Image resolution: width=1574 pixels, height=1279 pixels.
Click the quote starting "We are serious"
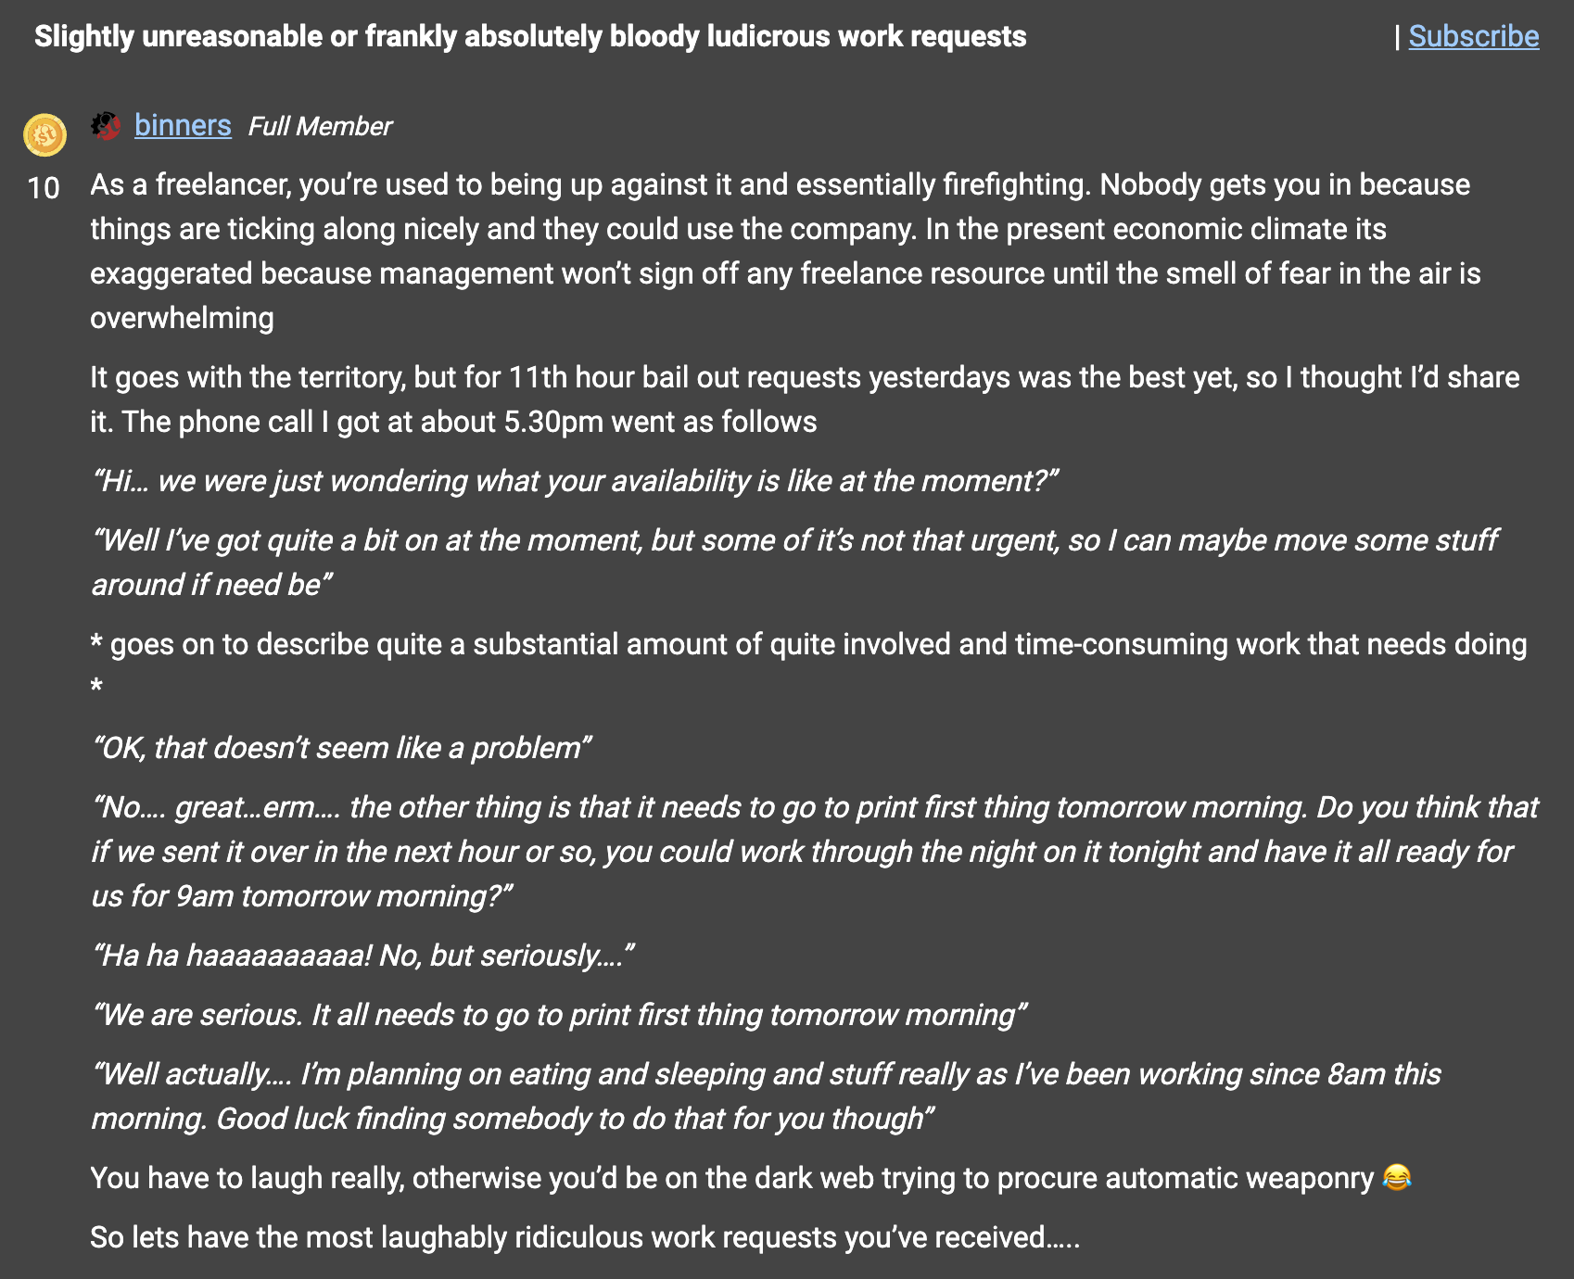tap(559, 1015)
